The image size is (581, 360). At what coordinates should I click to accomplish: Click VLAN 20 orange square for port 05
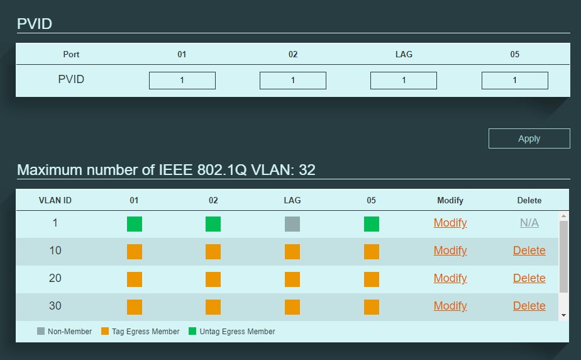[371, 279]
